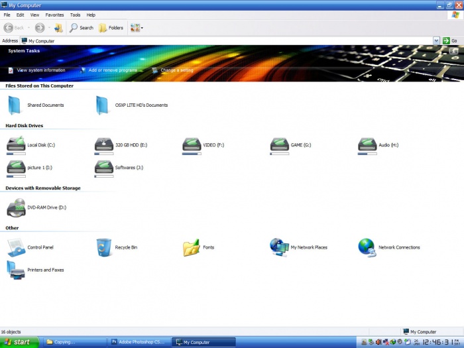Click the DVD-RAM Drive (D:) icon
Viewport: 464px width, 348px height.
pos(16,208)
